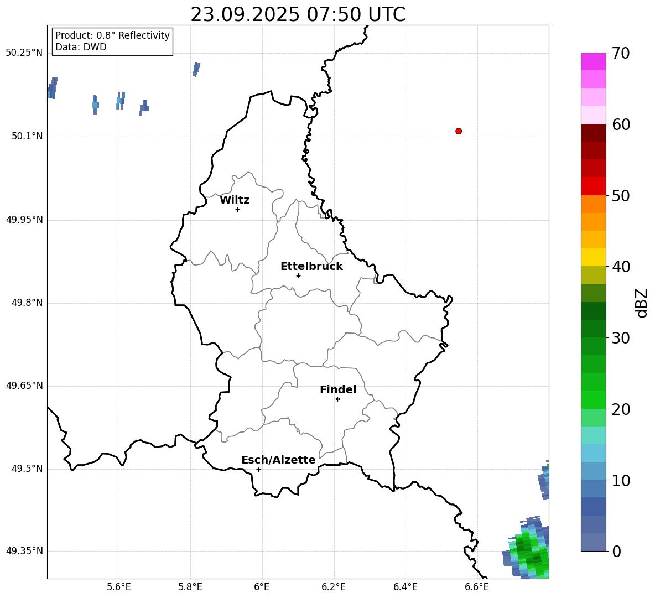Click the Esch/Alzette station label

click(278, 460)
